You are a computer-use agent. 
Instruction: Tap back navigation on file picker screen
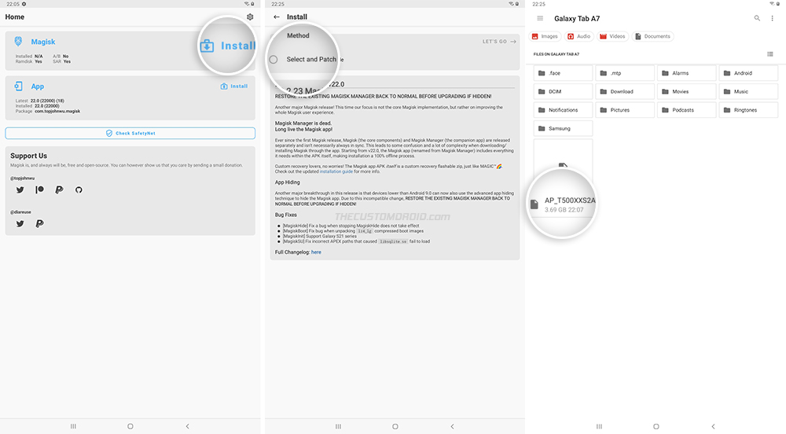(713, 426)
